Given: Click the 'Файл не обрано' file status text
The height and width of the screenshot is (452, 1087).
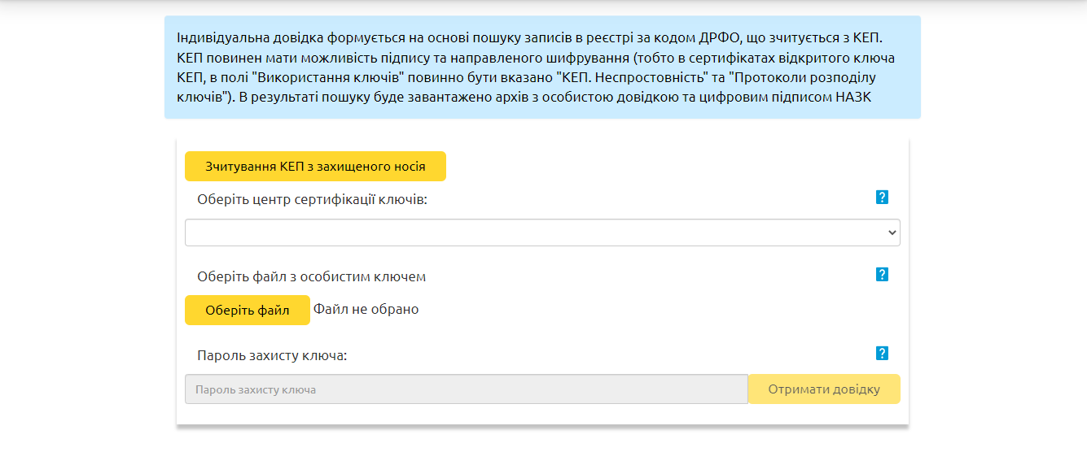Looking at the screenshot, I should click(x=366, y=309).
